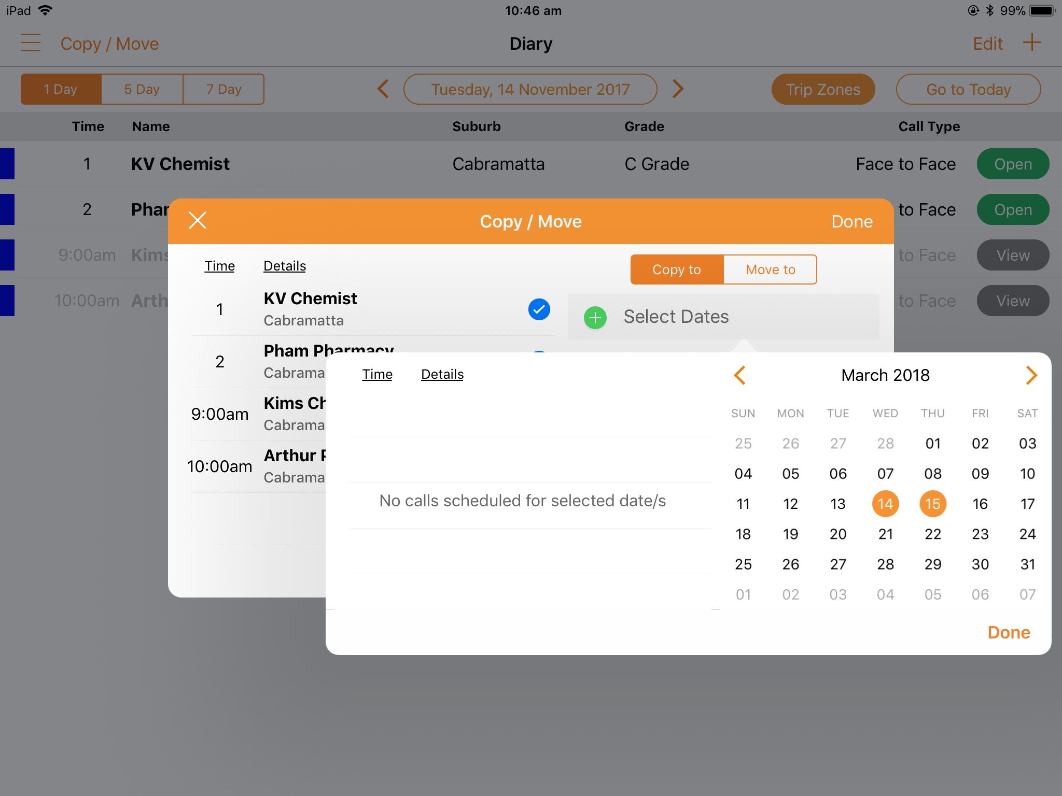Open the Tuesday, 14 November 2017 date picker
Image resolution: width=1062 pixels, height=796 pixels.
tap(530, 89)
